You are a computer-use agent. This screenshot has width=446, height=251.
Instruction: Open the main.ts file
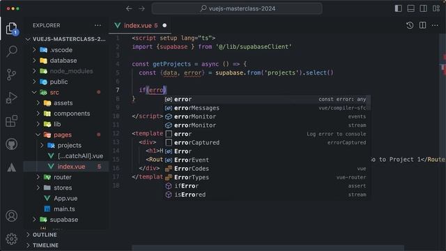click(x=66, y=209)
